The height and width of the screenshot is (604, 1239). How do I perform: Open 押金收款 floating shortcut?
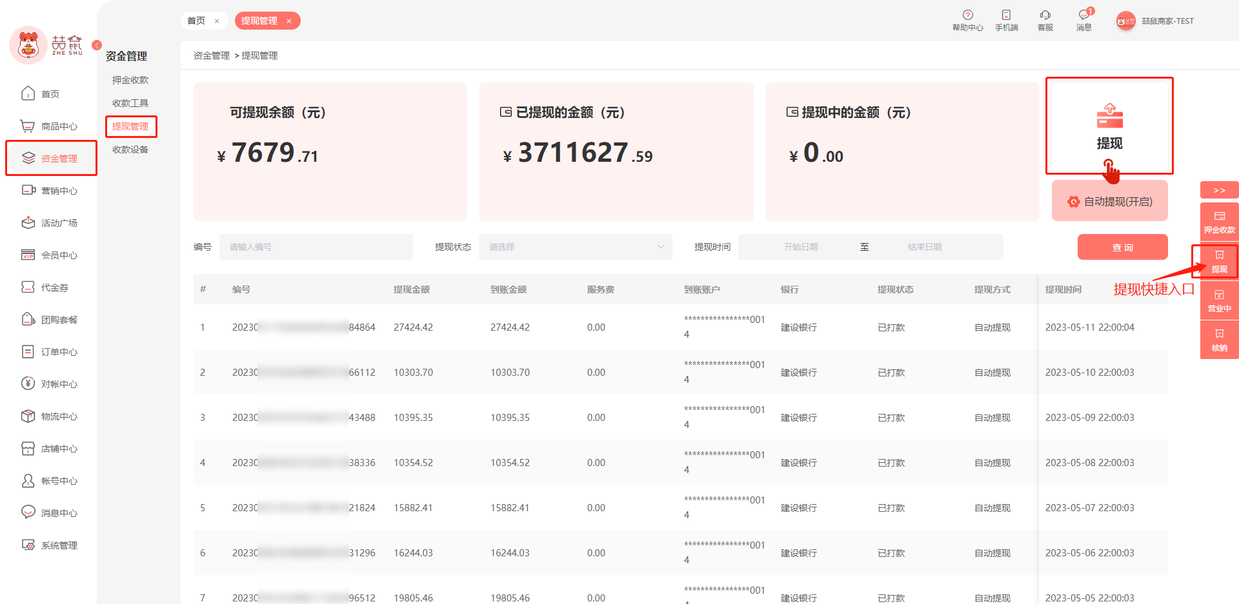1219,222
